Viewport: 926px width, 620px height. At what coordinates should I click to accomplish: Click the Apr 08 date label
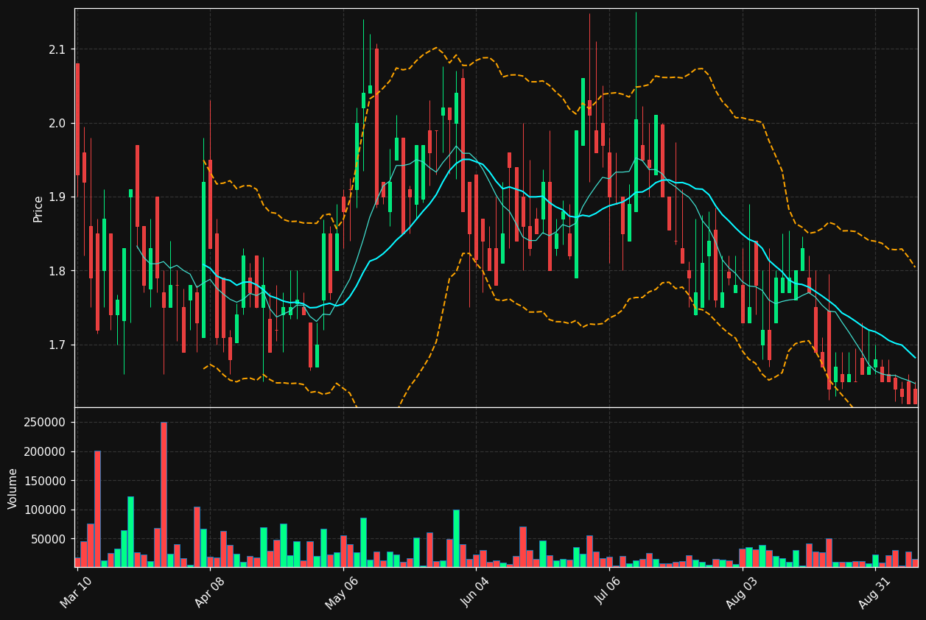pos(209,592)
